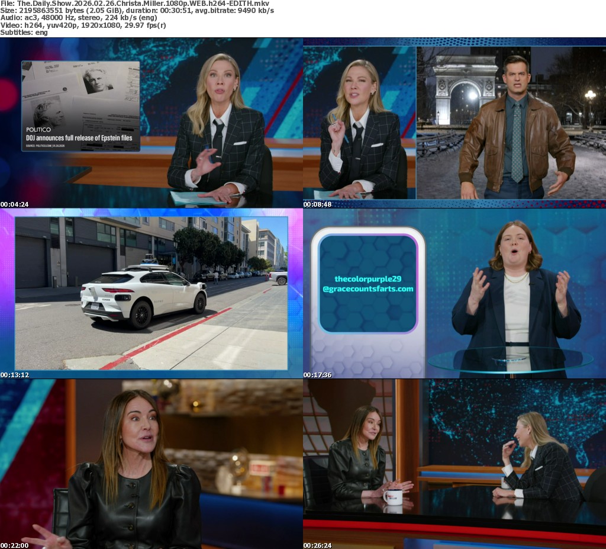
Task: Click the Size and duration info line
Action: pyautogui.click(x=137, y=11)
